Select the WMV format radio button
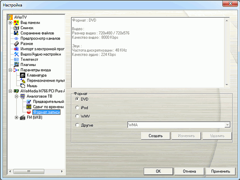This screenshot has height=180, width=240. 77,116
